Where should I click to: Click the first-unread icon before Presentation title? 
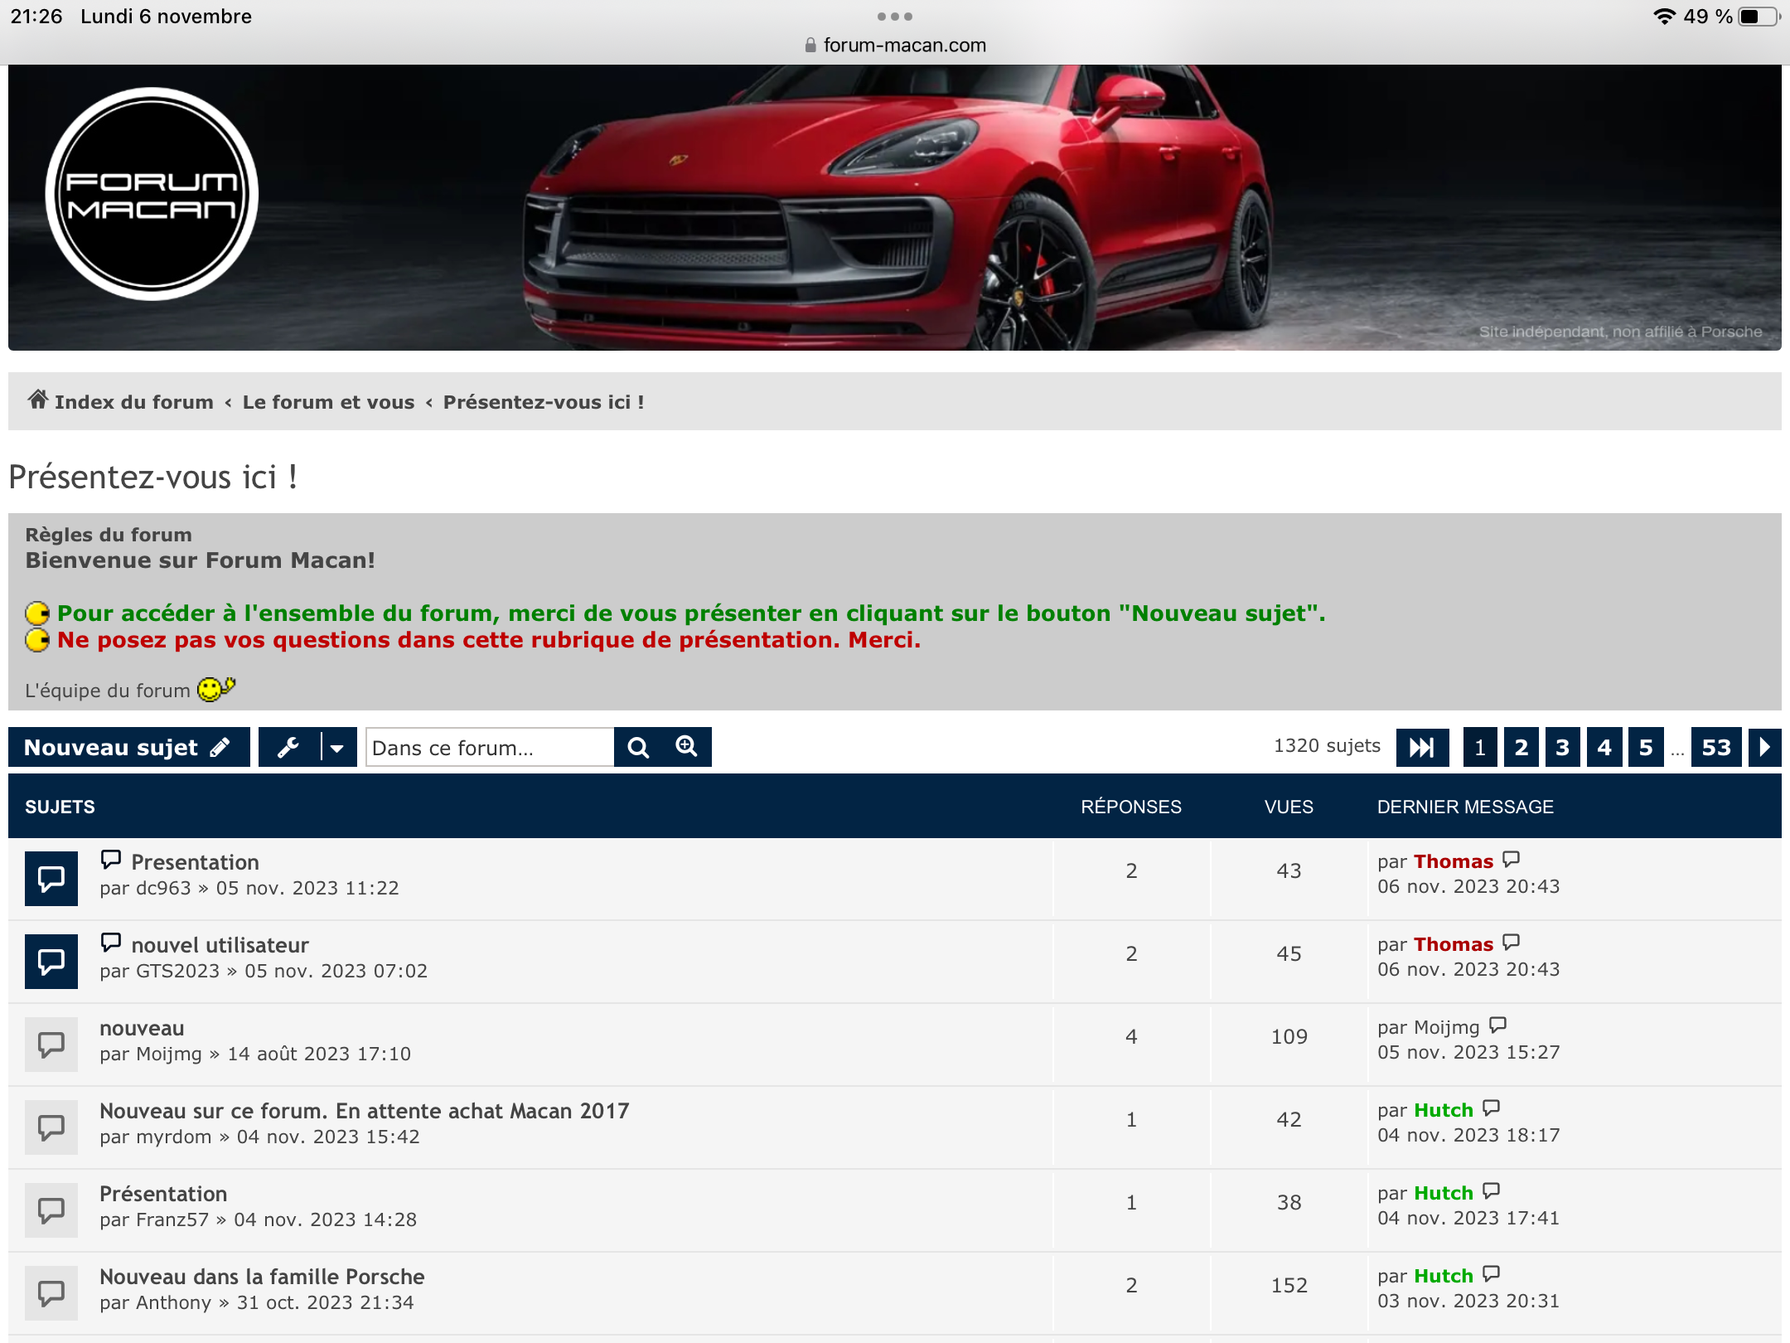[111, 860]
